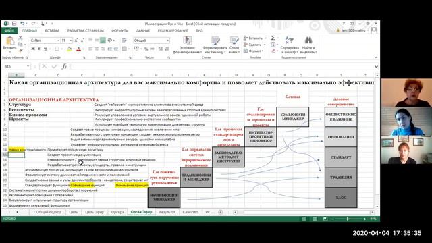This screenshot has height=243, width=432.
Task: Increase the cell indent
Action: point(116,49)
